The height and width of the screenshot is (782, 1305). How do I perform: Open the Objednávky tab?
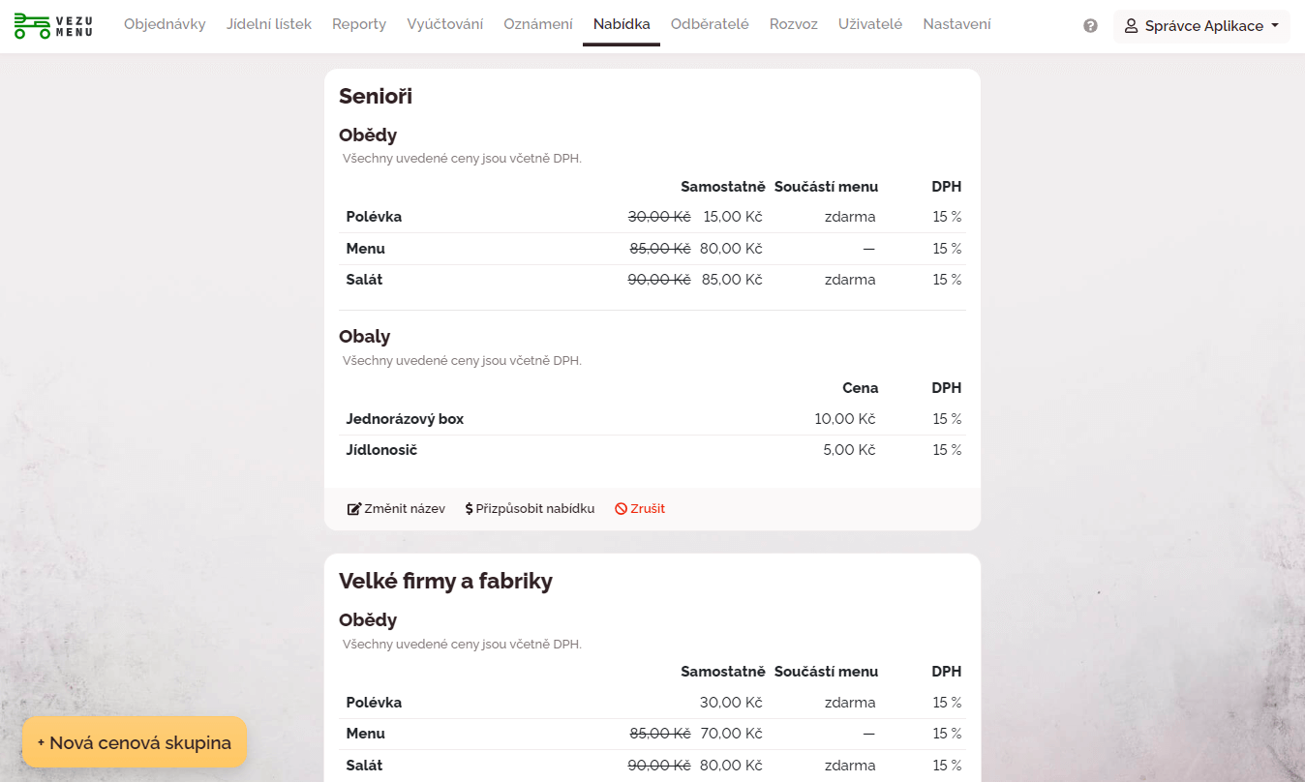(165, 24)
